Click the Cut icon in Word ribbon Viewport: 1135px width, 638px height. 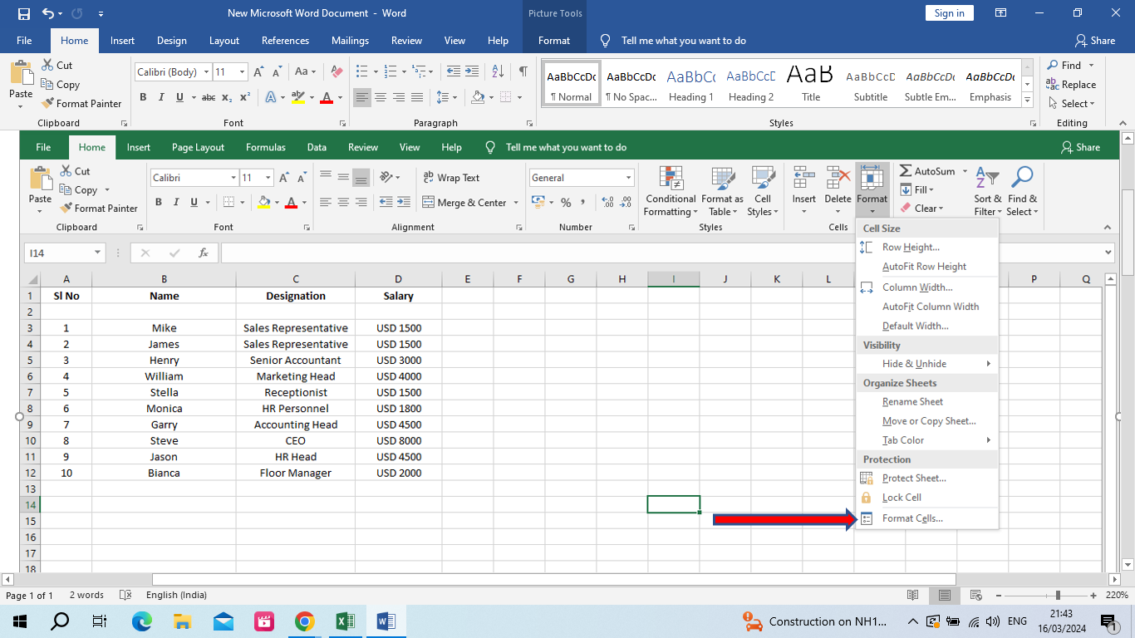pos(47,65)
